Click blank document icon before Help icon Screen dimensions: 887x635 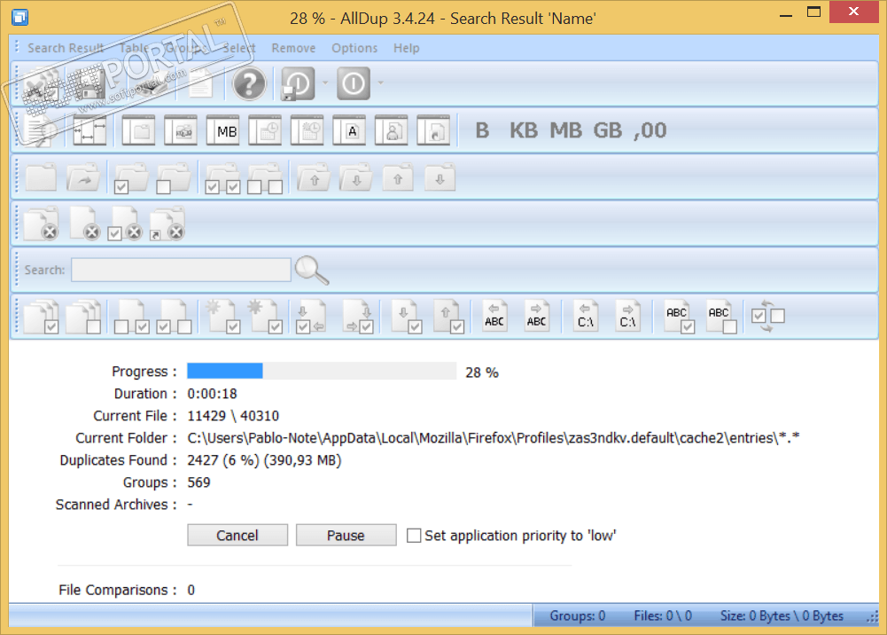tap(200, 83)
